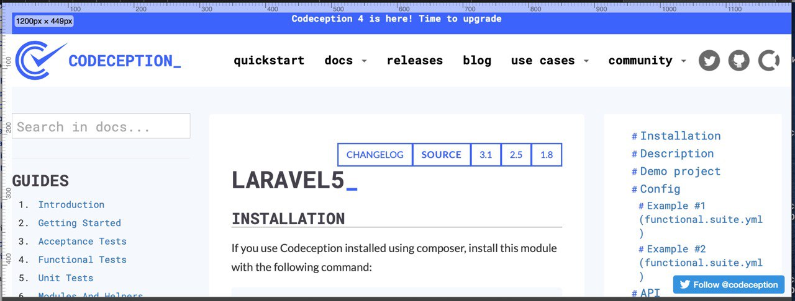The height and width of the screenshot is (301, 795).
Task: Open the releases page
Action: point(415,61)
